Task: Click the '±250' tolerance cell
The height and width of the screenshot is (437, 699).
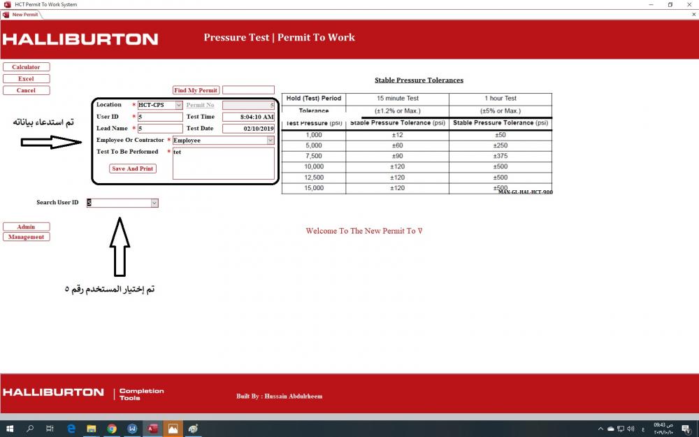Action: pyautogui.click(x=500, y=145)
